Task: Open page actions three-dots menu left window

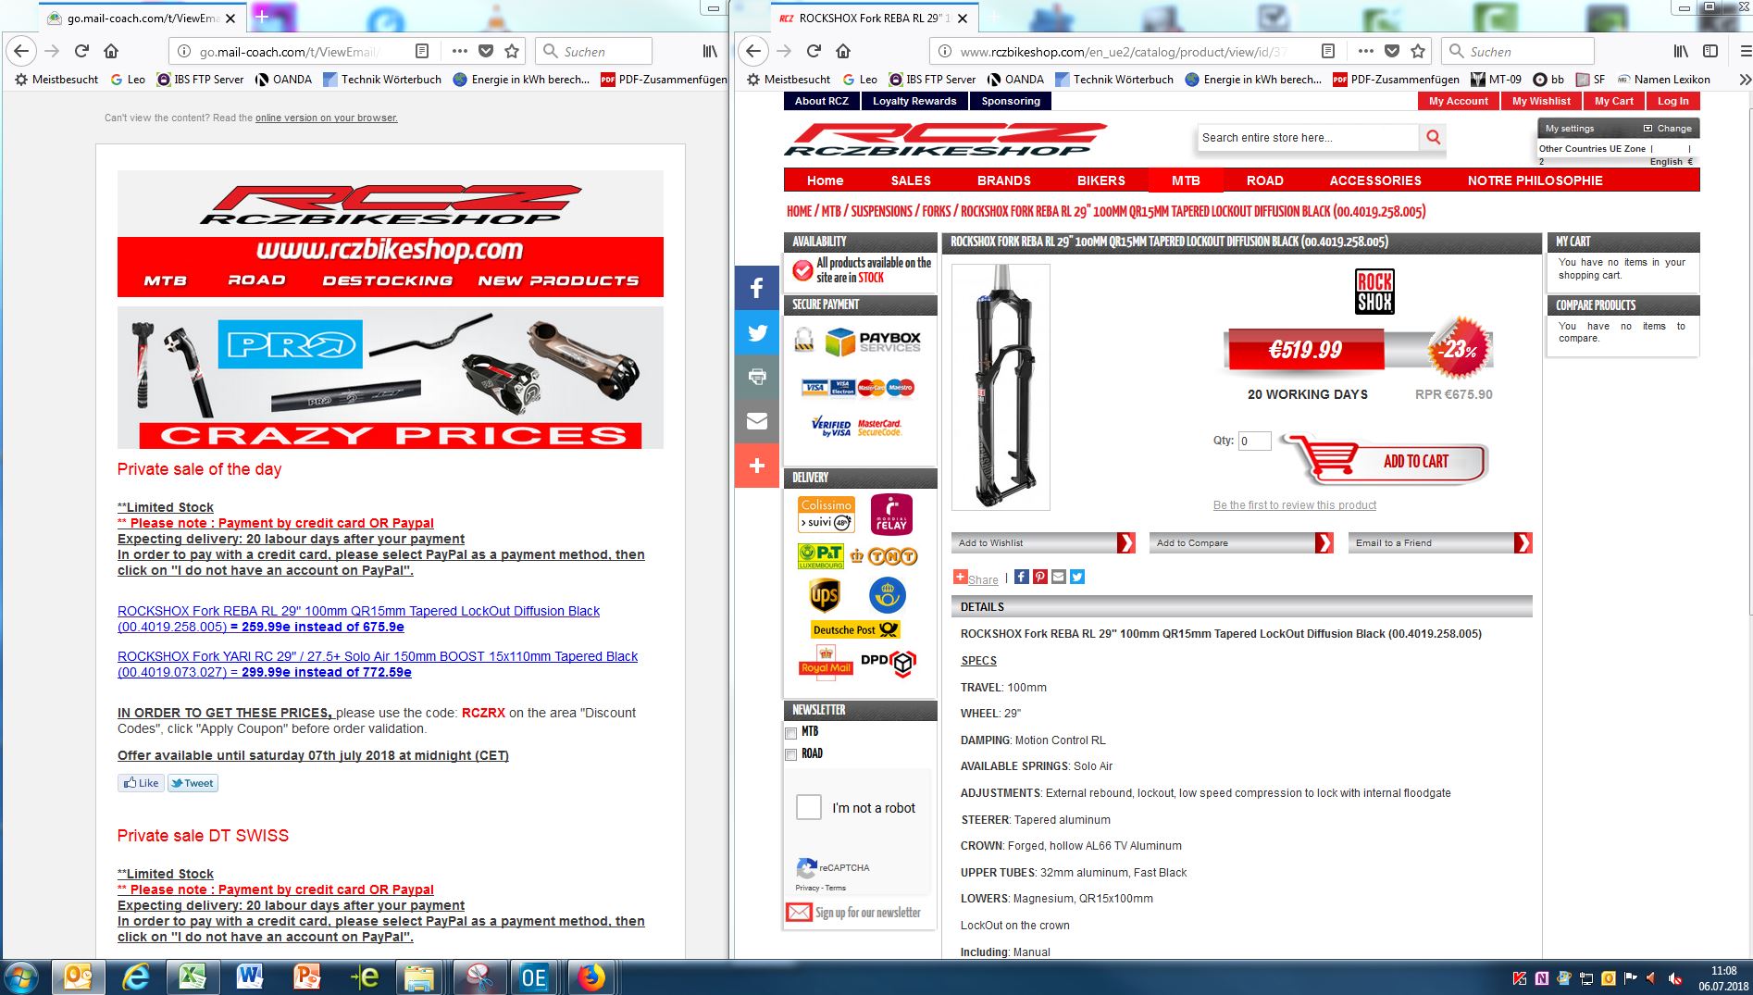Action: [x=460, y=51]
